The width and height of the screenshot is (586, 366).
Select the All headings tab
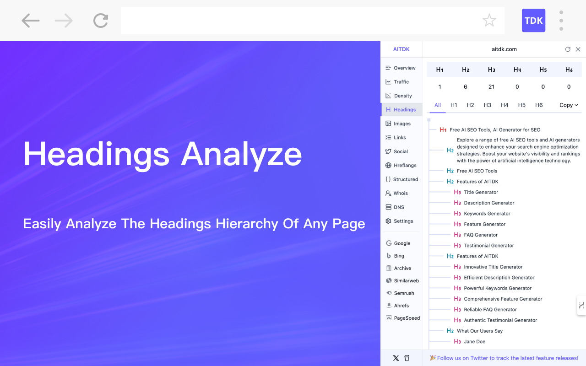coord(438,105)
